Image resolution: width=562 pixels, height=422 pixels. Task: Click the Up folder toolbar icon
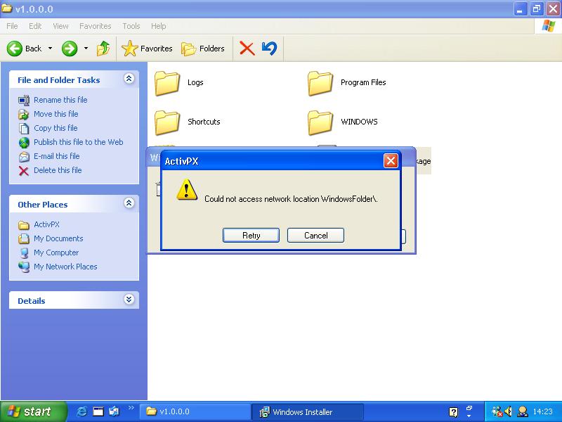point(103,49)
